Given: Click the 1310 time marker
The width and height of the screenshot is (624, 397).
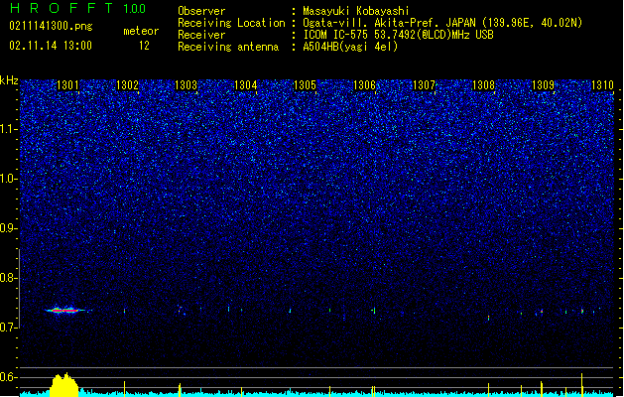Looking at the screenshot, I should point(602,85).
